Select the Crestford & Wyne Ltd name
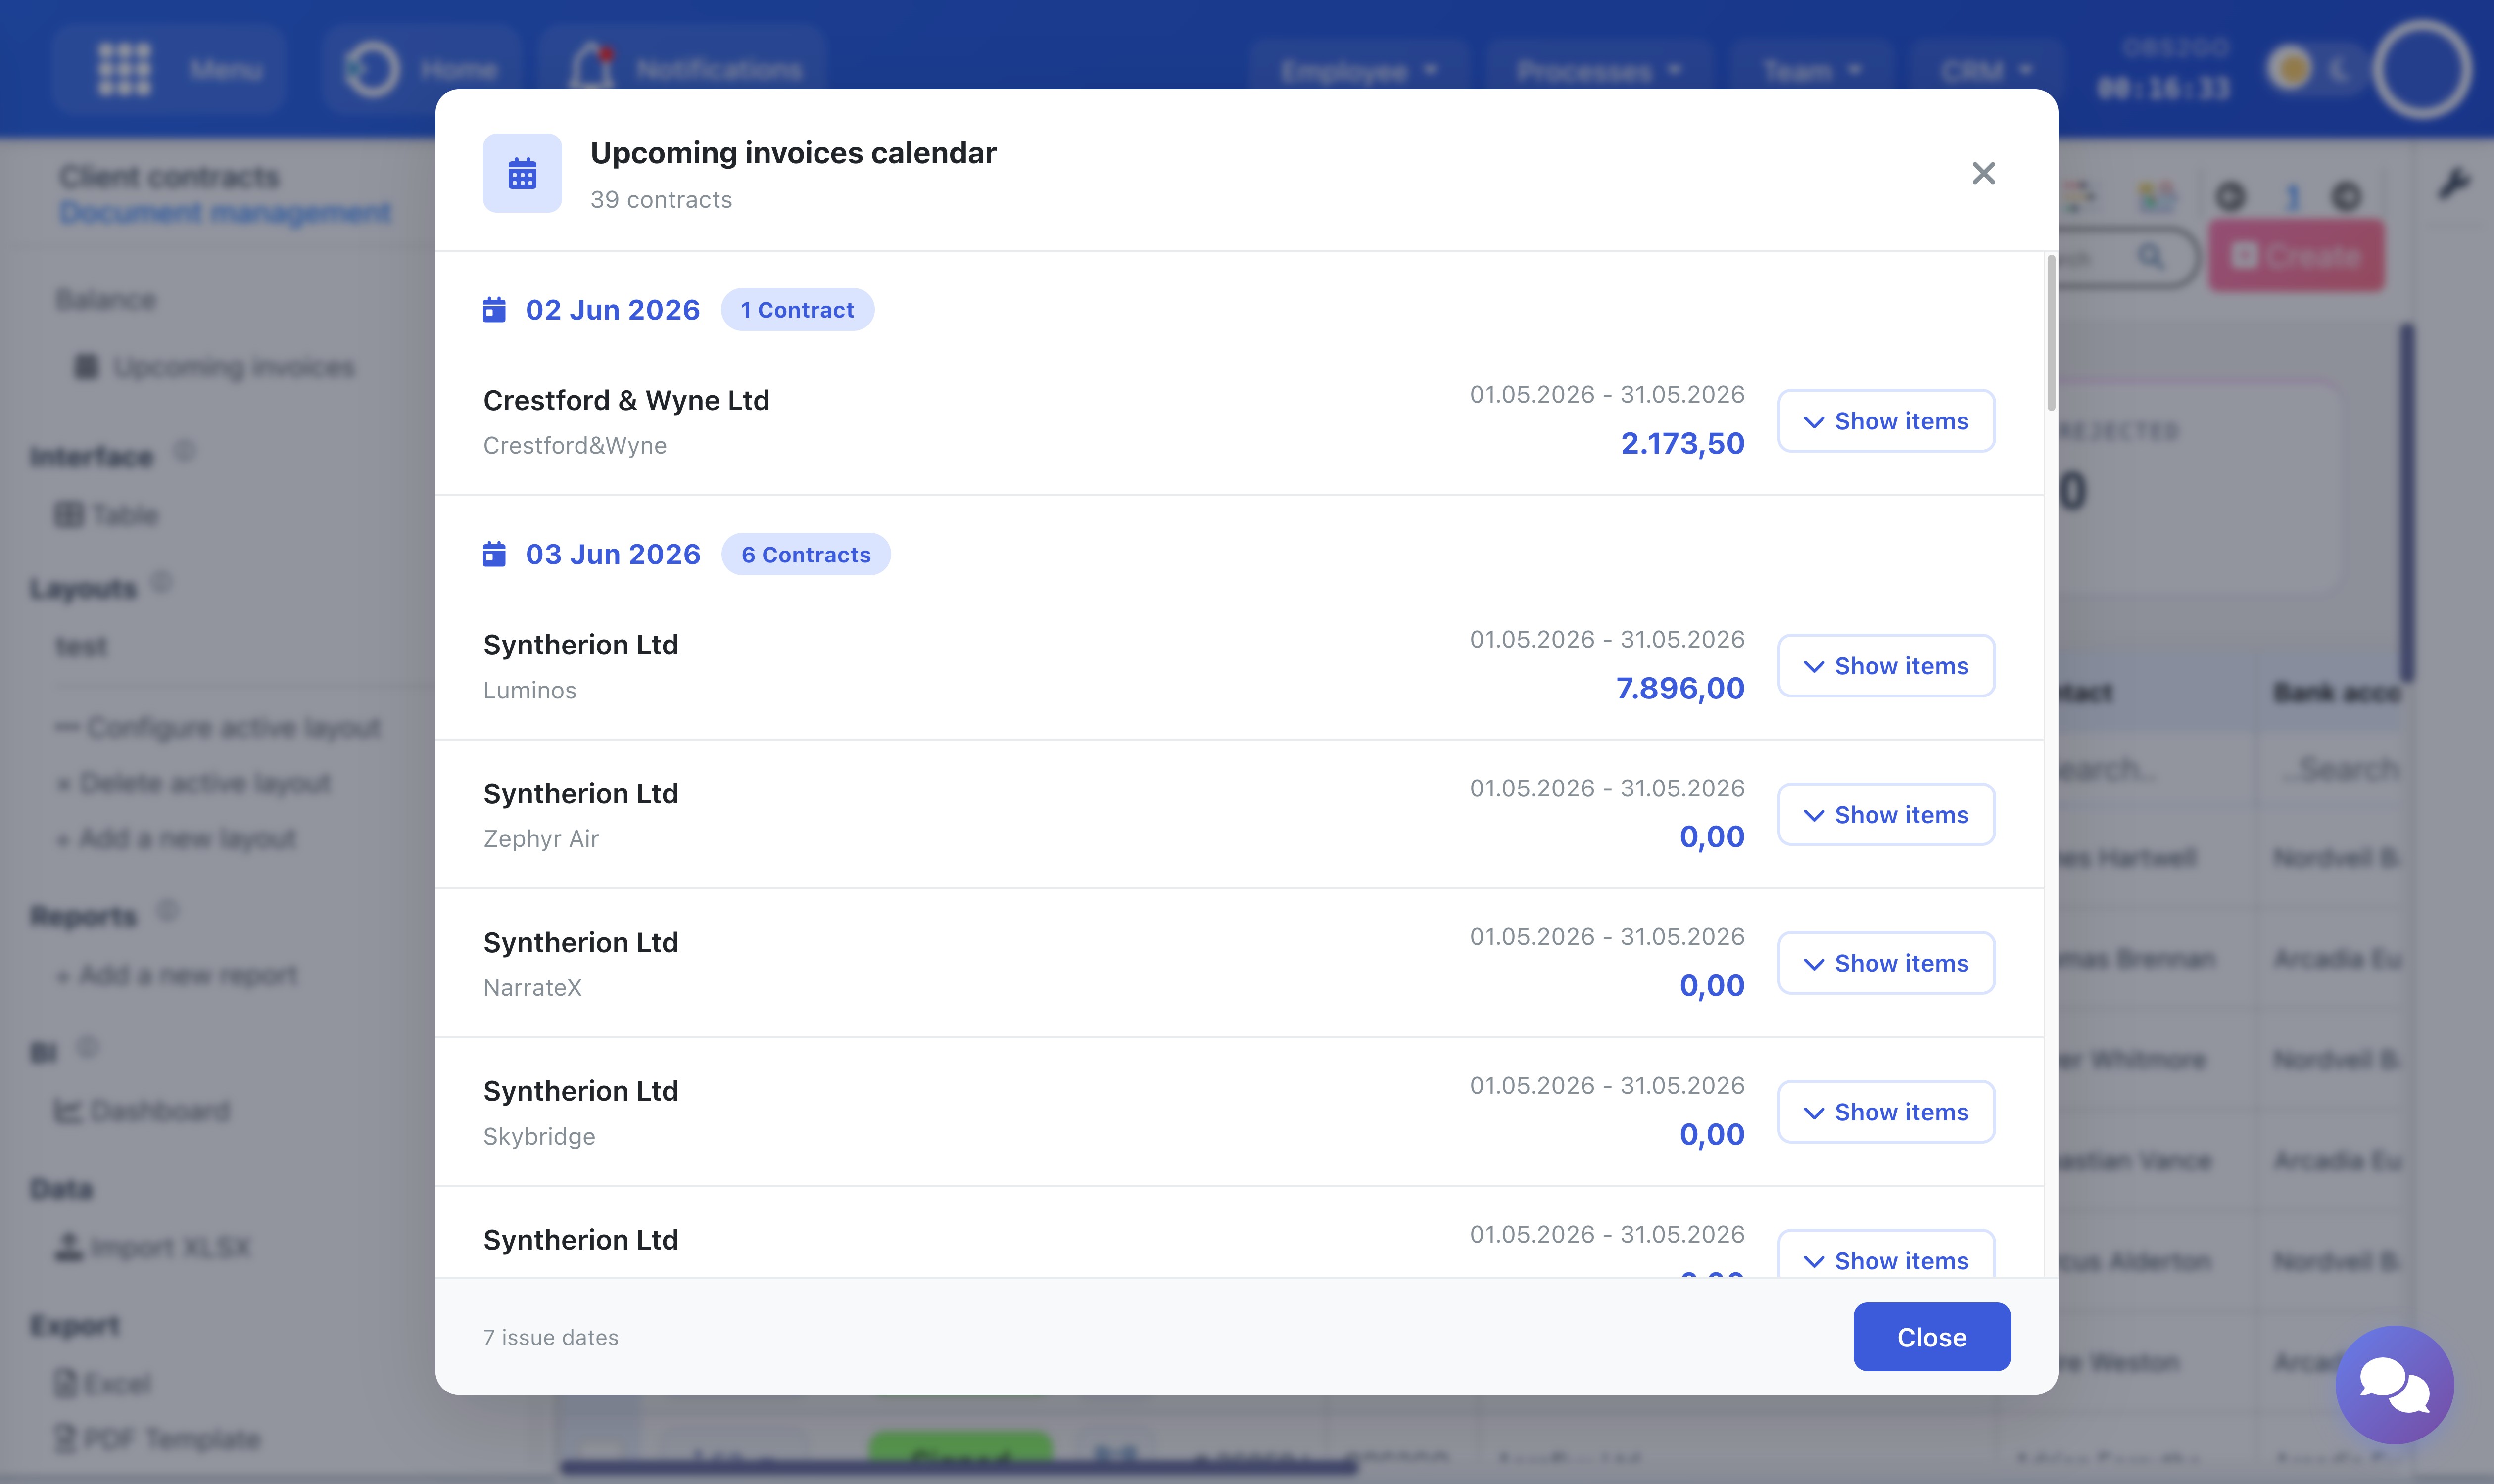The width and height of the screenshot is (2494, 1484). (626, 400)
